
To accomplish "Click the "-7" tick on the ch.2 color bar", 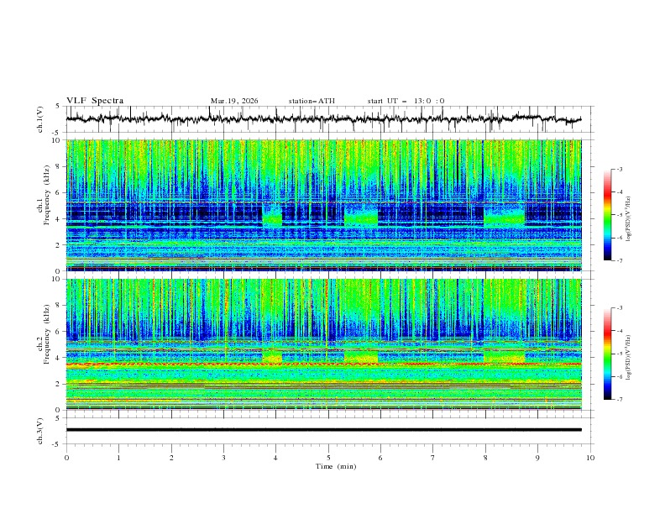I will [619, 400].
